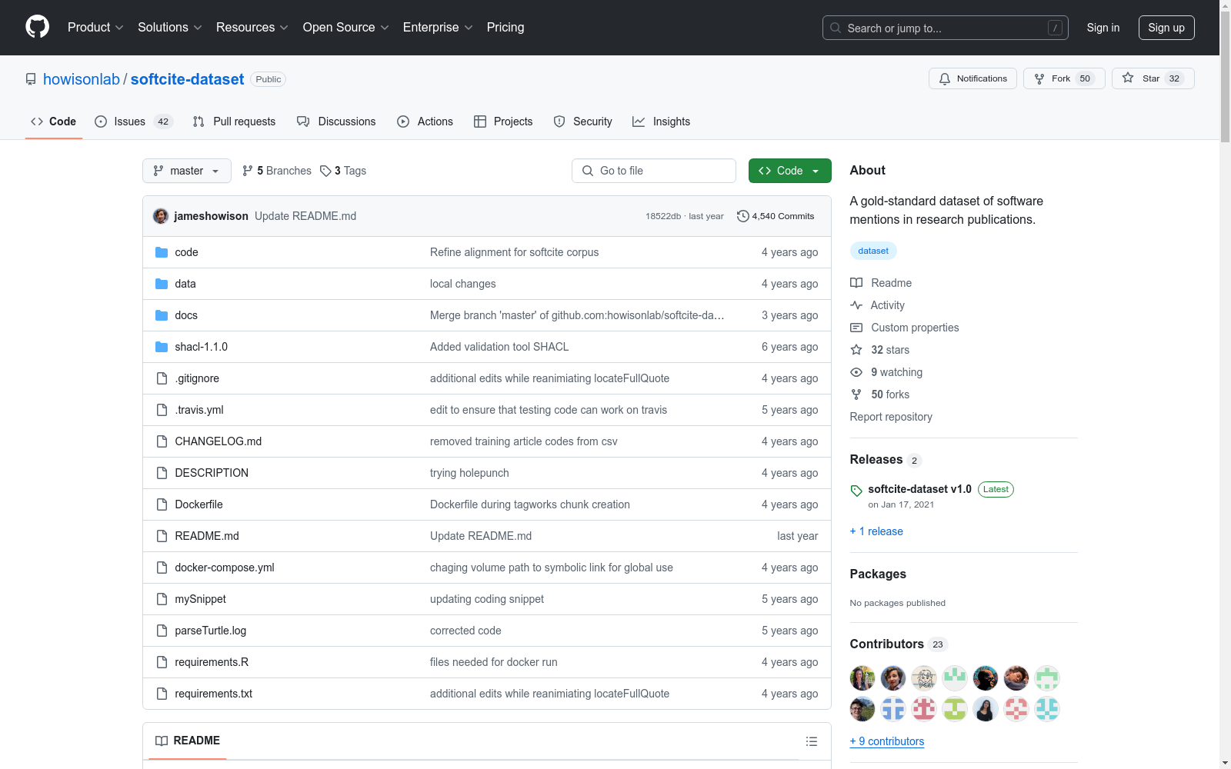Click the Issues circle icon
This screenshot has width=1231, height=769.
101,122
